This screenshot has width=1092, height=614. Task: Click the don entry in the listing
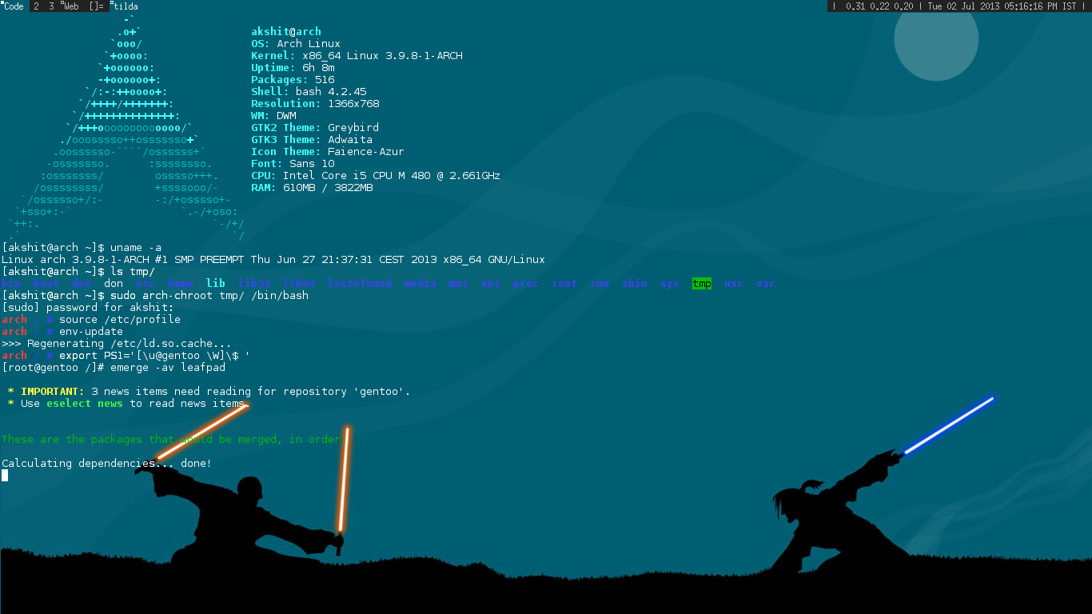(x=114, y=284)
